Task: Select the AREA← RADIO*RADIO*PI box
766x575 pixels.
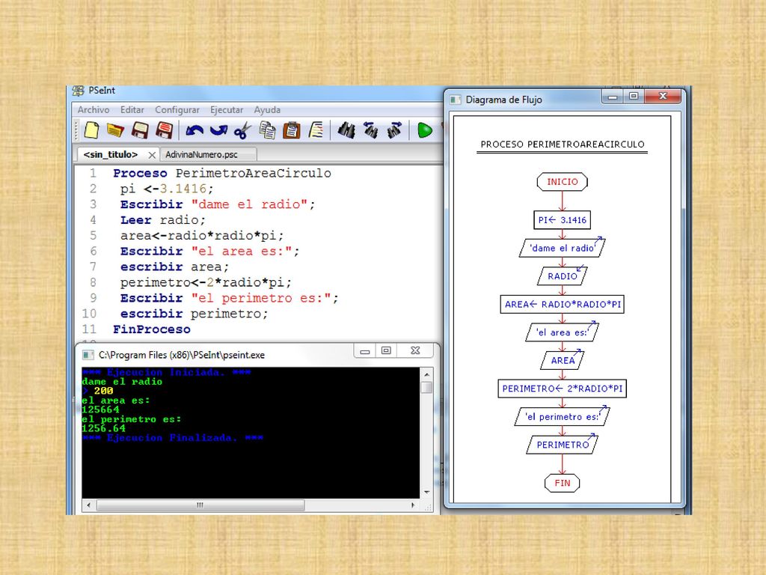Action: [563, 304]
